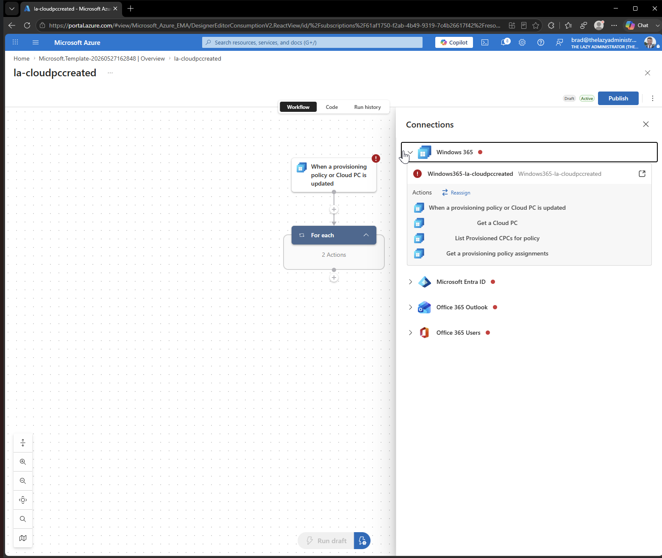Open run draft settings icon
Image resolution: width=662 pixels, height=558 pixels.
pyautogui.click(x=362, y=541)
